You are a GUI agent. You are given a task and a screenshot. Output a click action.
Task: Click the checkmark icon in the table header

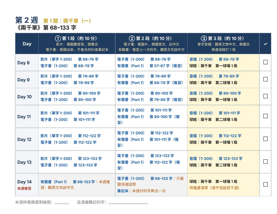click(x=265, y=44)
